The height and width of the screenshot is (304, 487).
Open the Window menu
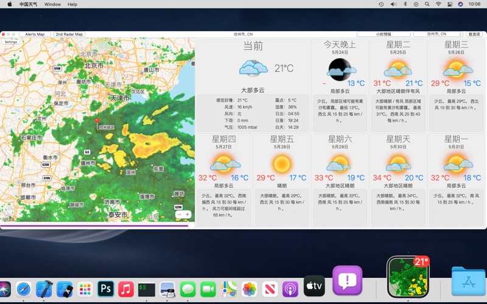pos(52,4)
